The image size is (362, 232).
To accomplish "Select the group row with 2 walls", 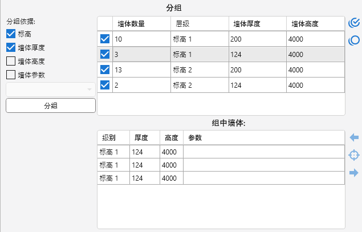I will tap(228, 85).
